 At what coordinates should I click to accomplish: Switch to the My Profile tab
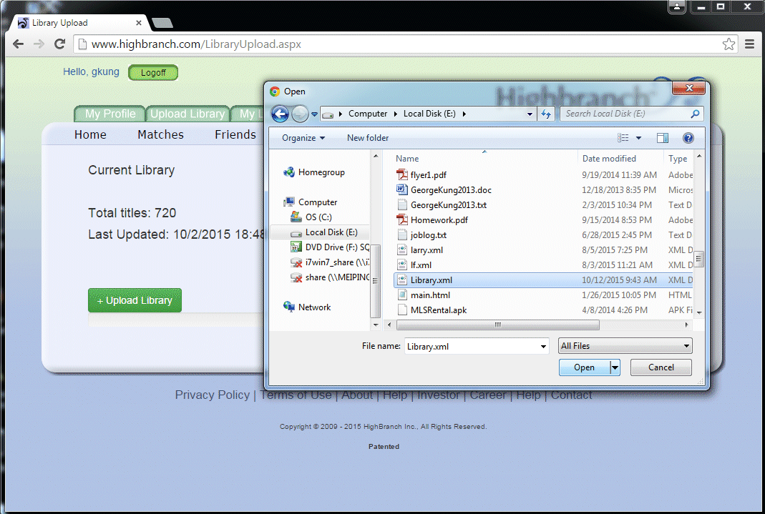pos(109,114)
